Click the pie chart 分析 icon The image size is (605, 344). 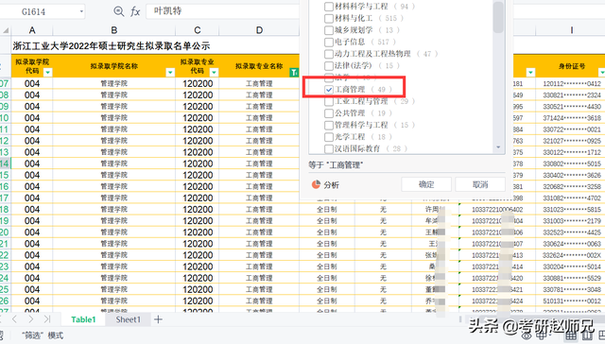click(x=316, y=184)
